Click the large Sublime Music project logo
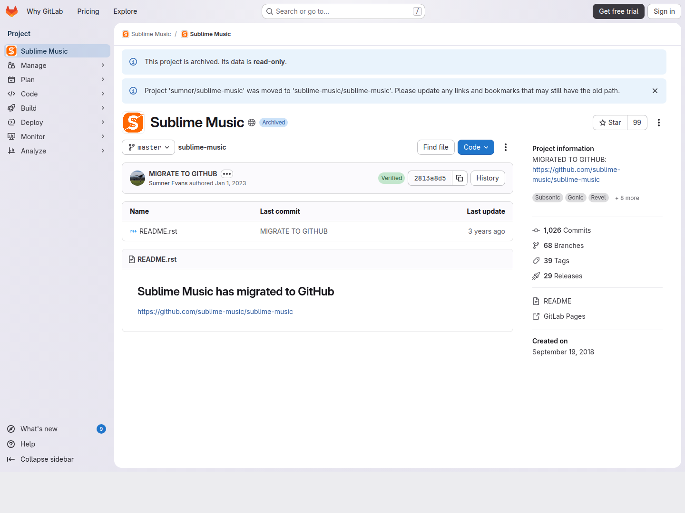The width and height of the screenshot is (685, 513). (133, 123)
